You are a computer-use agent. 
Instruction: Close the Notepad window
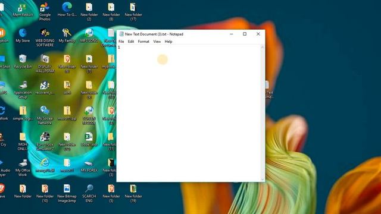pos(258,34)
